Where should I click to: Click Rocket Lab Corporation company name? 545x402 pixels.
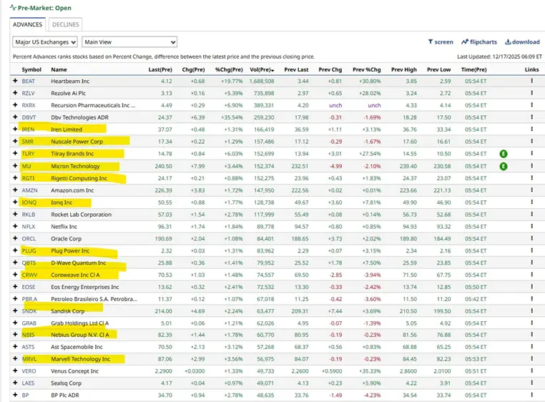click(x=81, y=215)
